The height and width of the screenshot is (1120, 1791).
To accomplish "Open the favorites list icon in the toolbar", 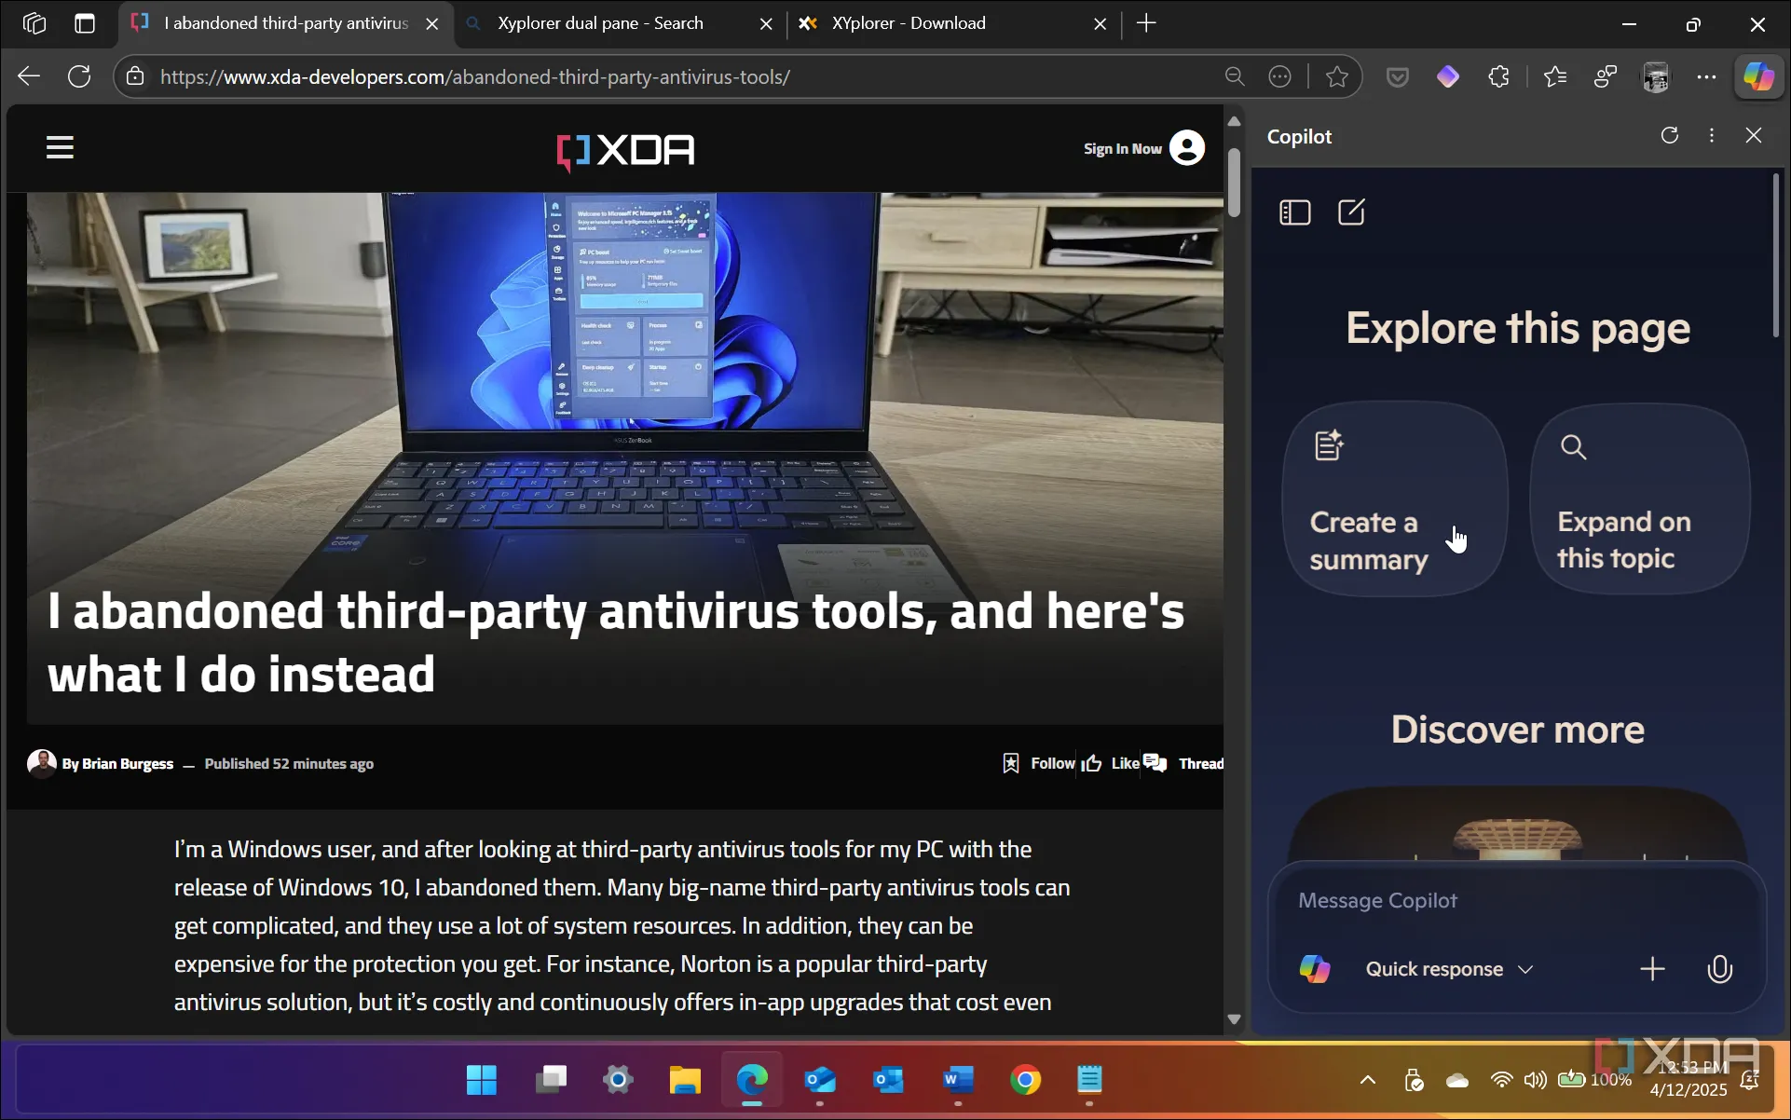I will click(x=1556, y=76).
